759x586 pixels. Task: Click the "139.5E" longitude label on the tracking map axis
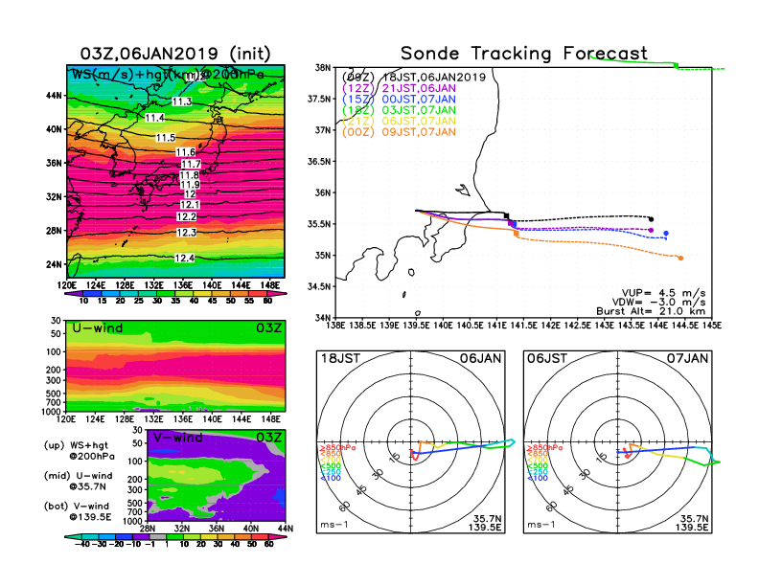416,326
